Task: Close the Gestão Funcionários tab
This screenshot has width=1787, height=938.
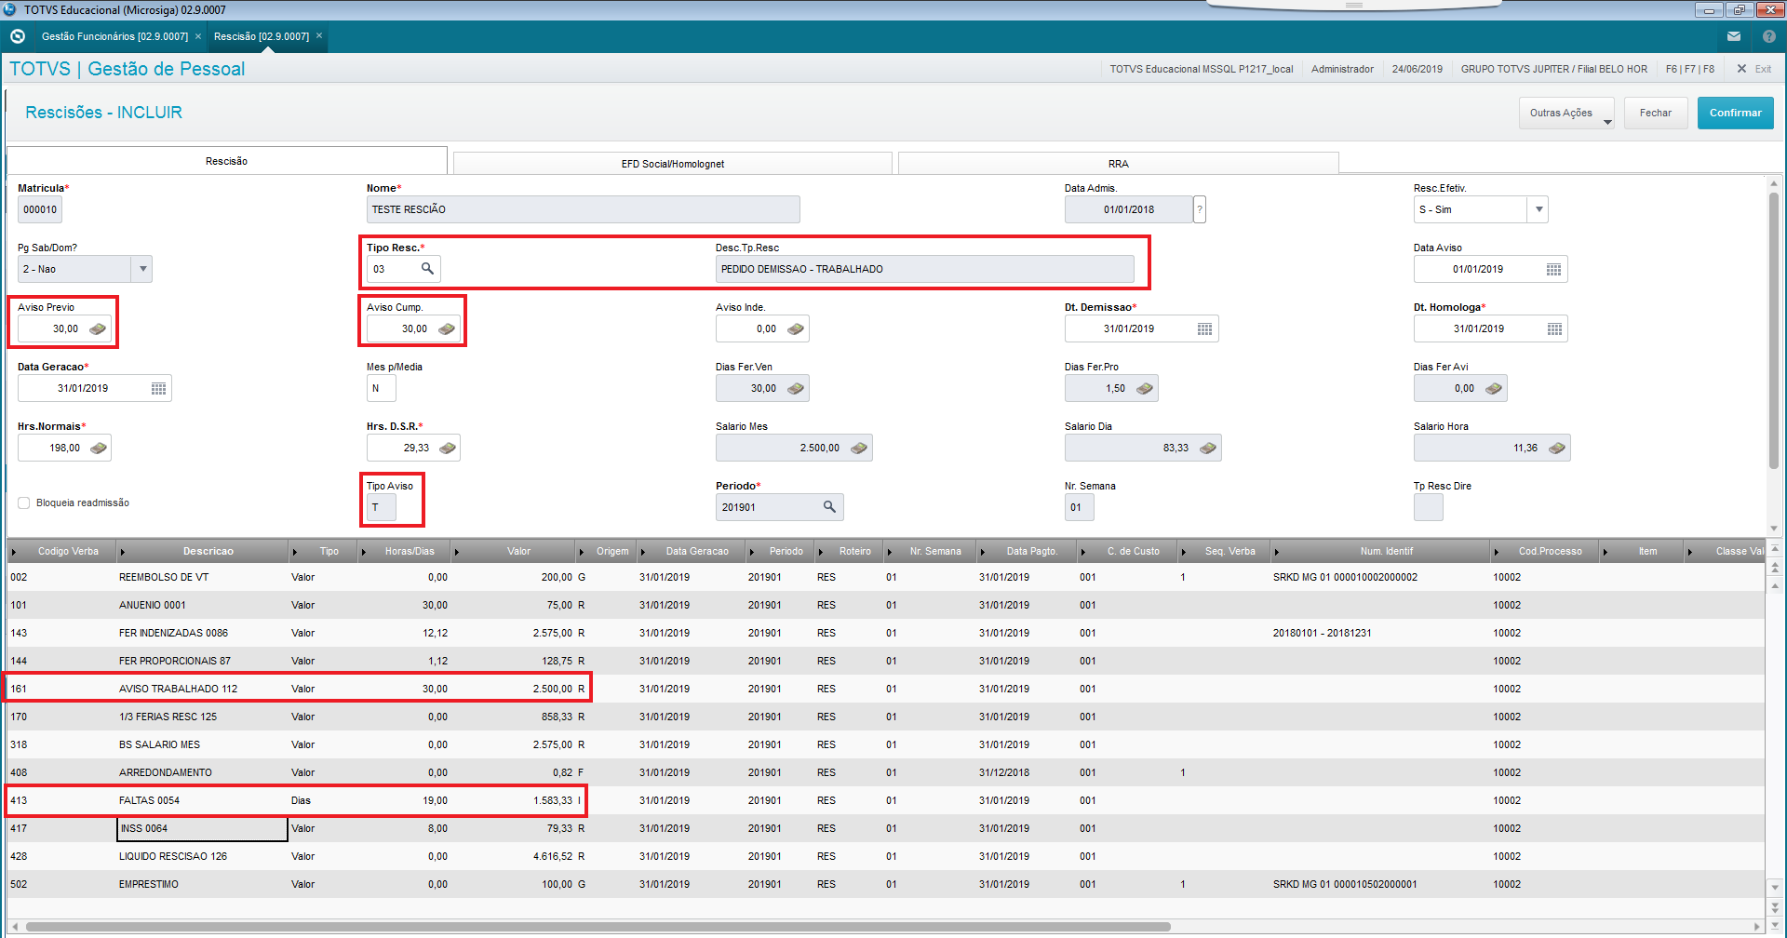Action: [198, 36]
